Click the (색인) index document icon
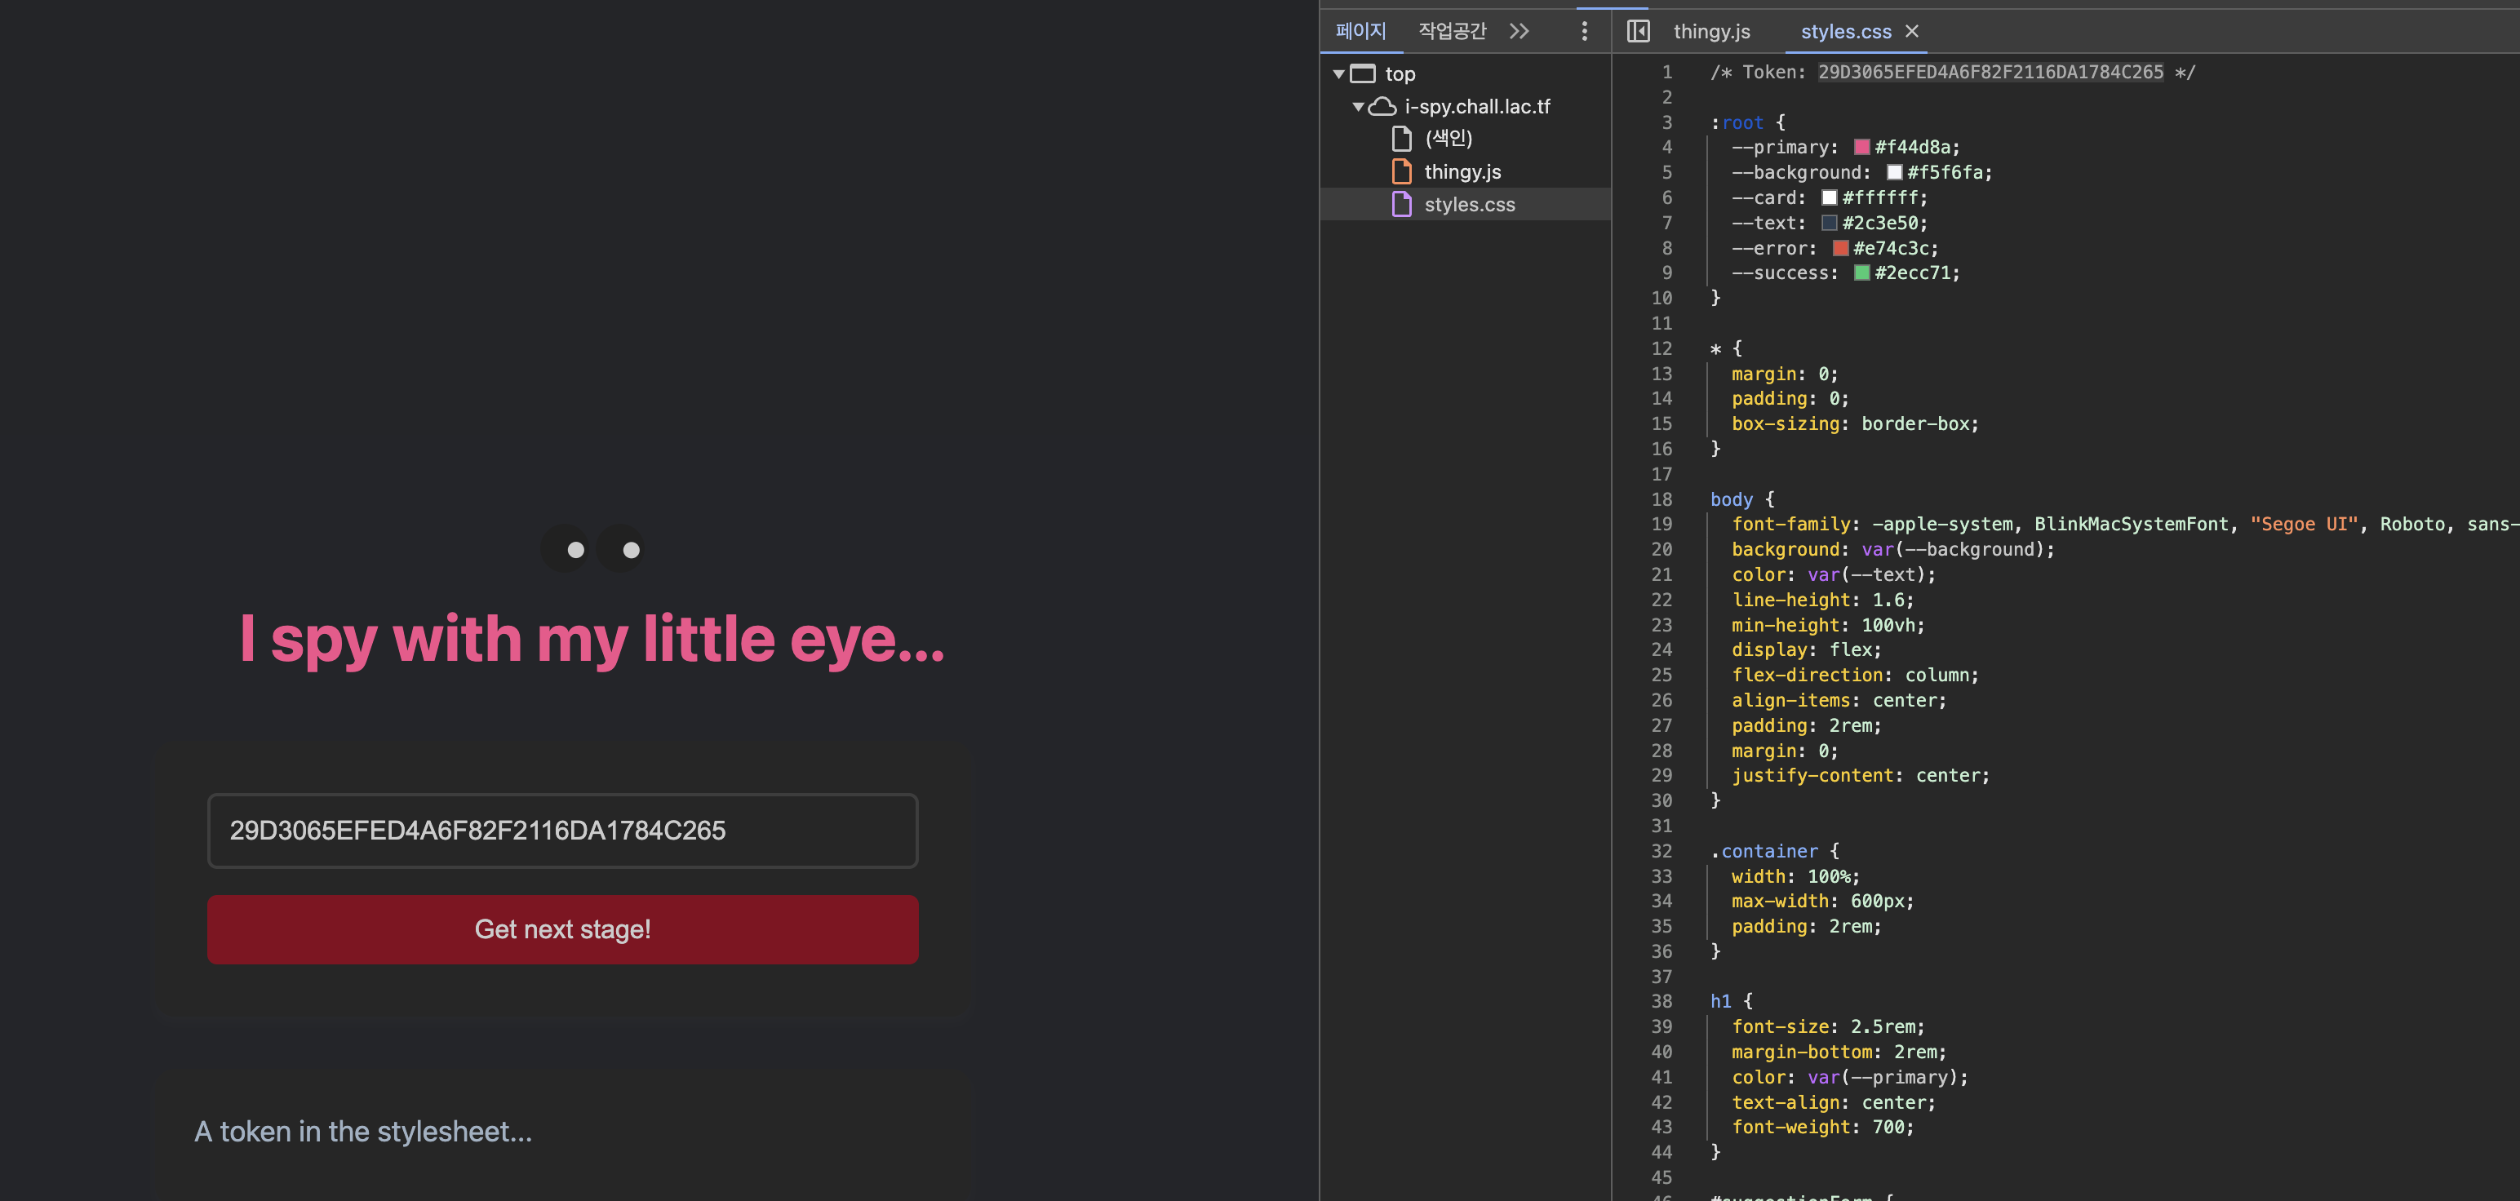2520x1201 pixels. (x=1402, y=138)
